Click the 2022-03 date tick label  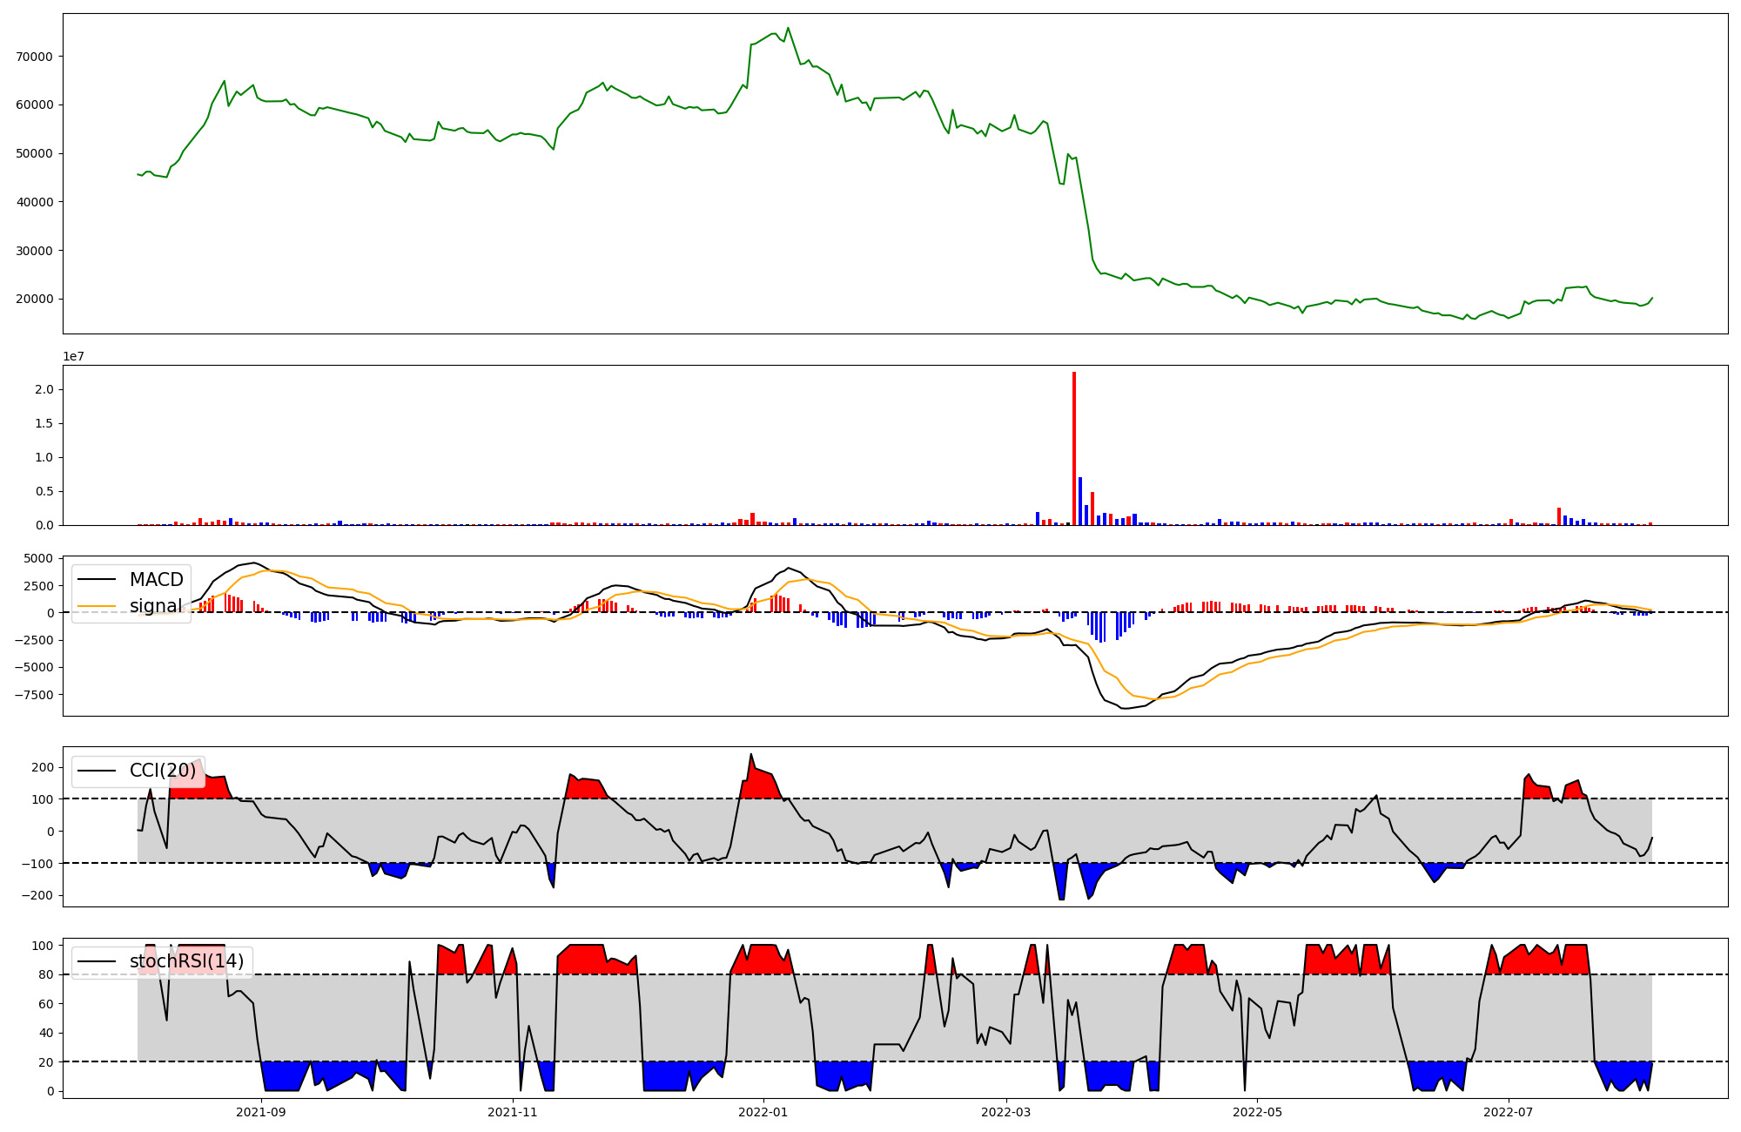click(x=1006, y=1112)
